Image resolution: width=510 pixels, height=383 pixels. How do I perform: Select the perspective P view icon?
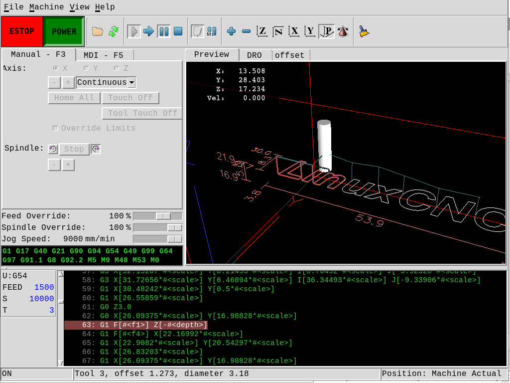[x=326, y=31]
